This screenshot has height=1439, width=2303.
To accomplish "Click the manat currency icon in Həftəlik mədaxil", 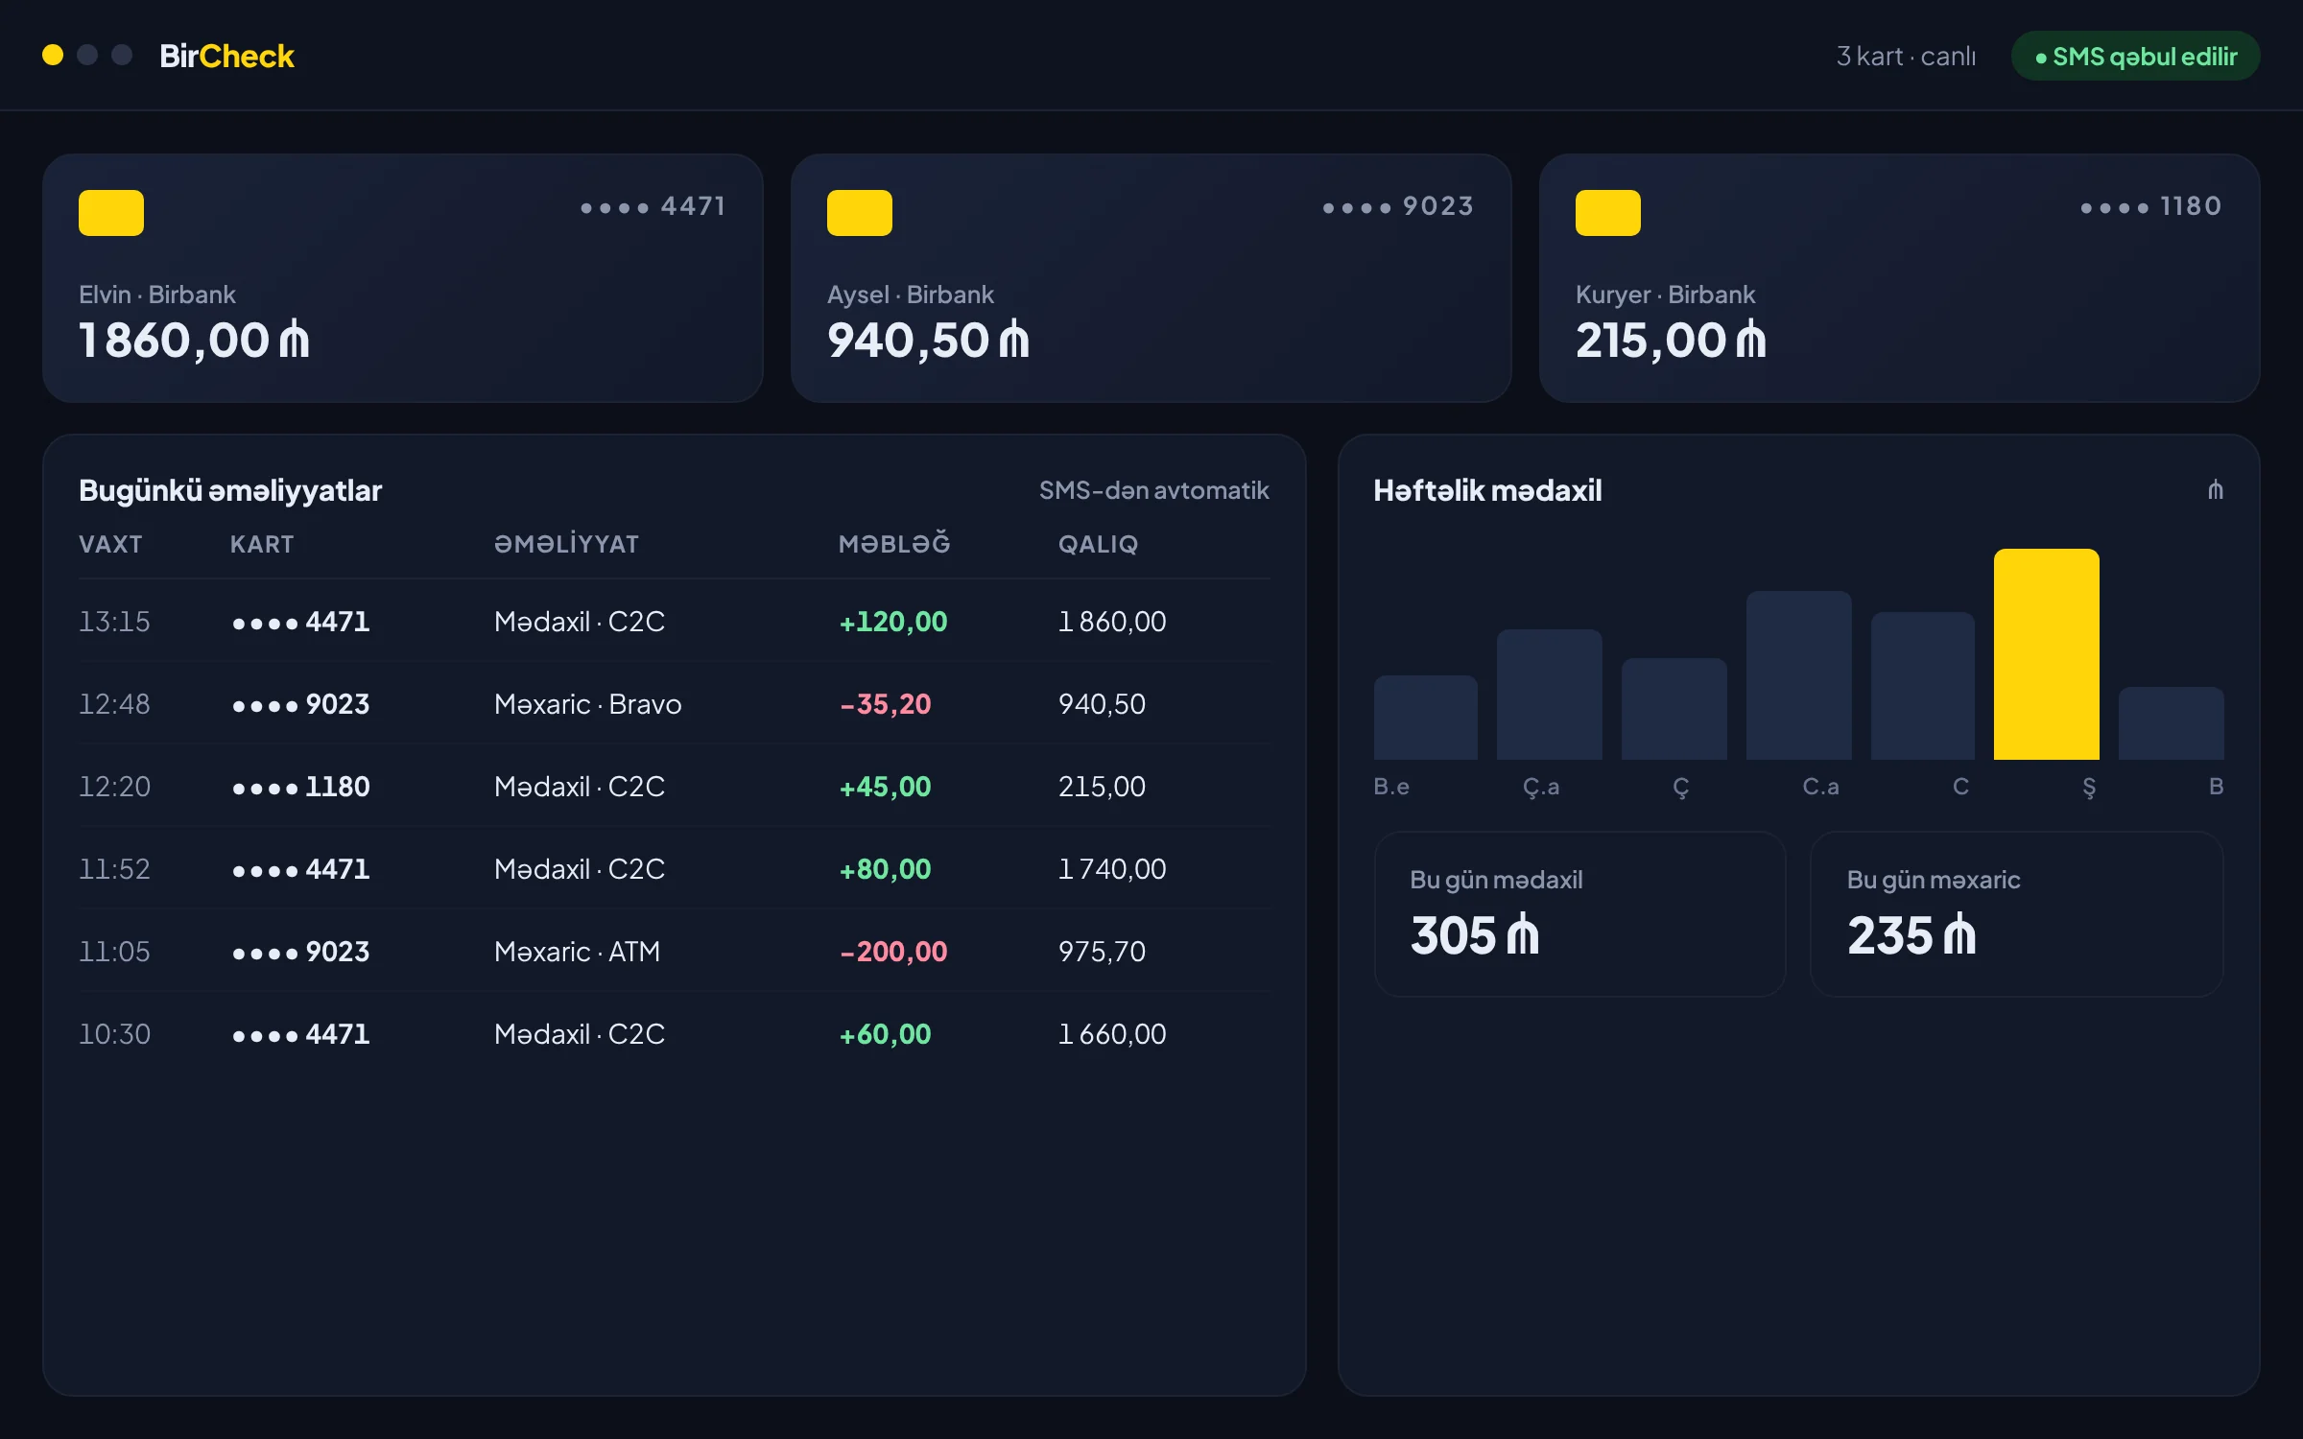I will 2215,490.
